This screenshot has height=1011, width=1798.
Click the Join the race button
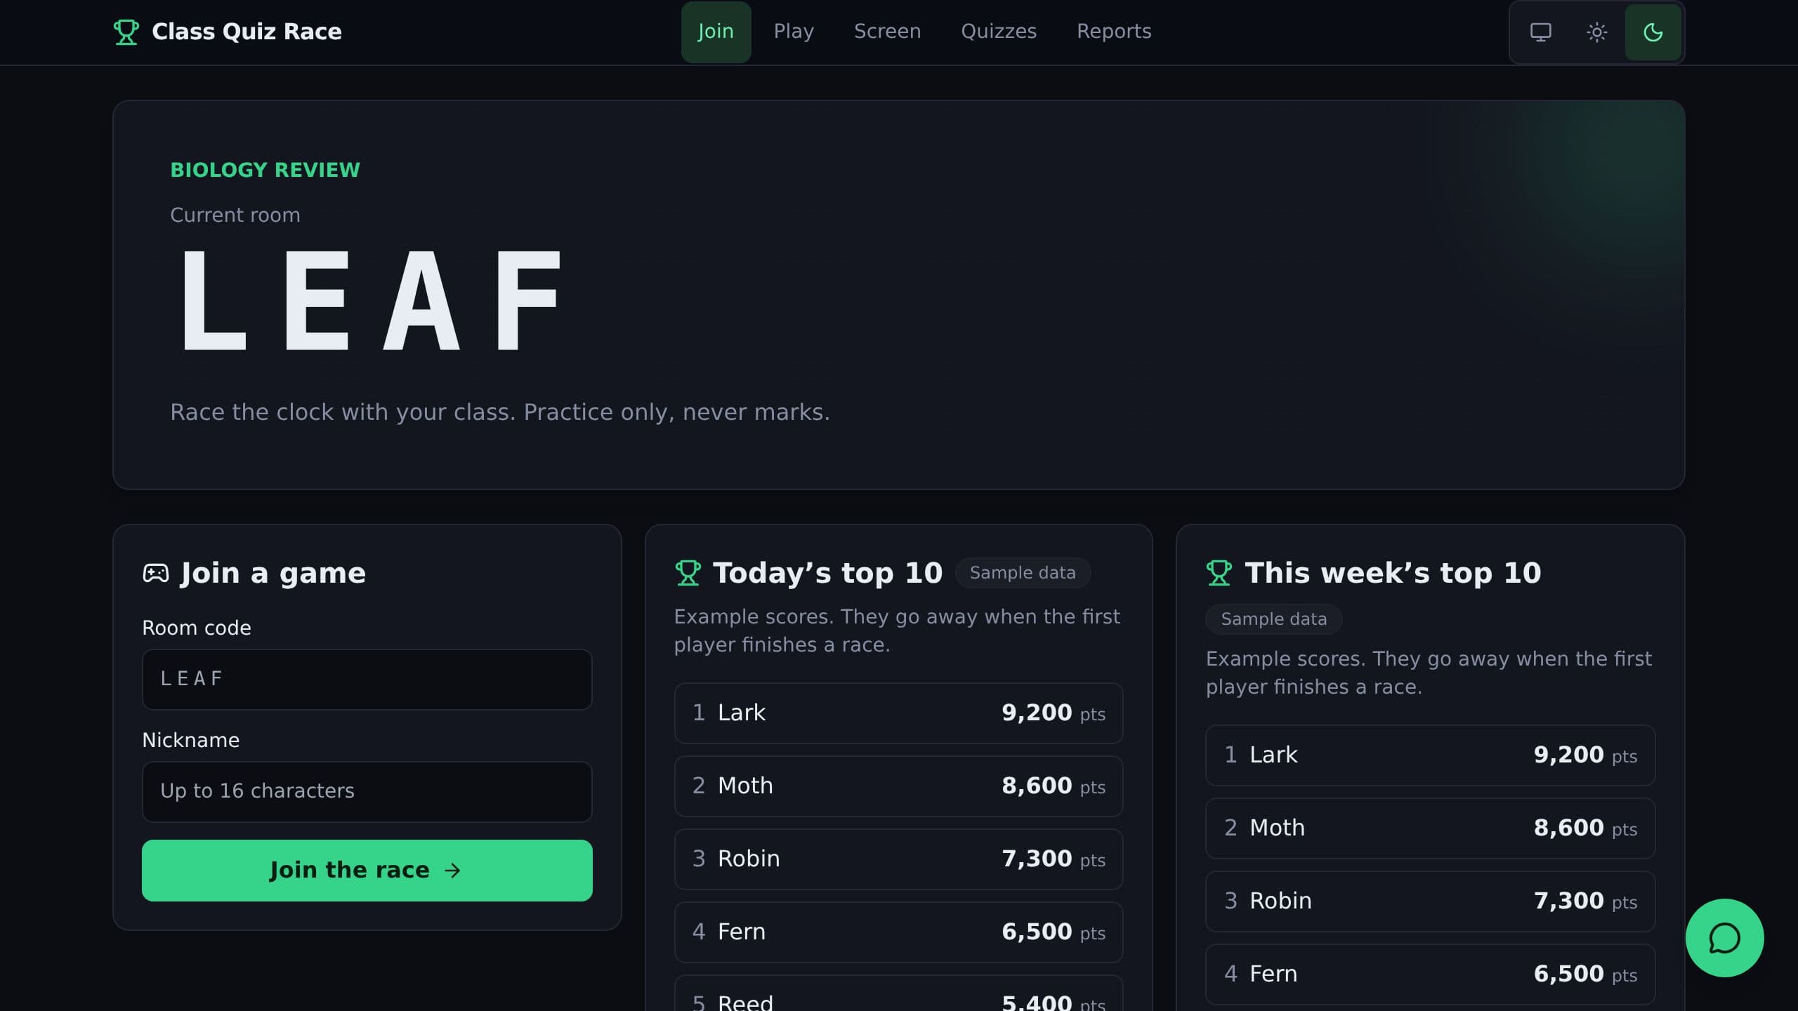coord(367,871)
